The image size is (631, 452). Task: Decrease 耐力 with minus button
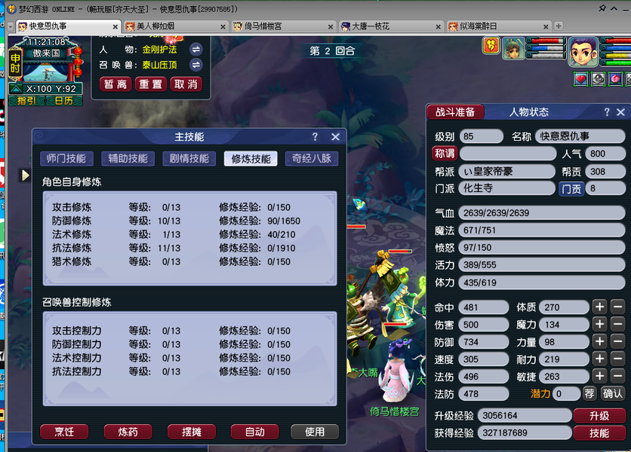click(x=617, y=359)
